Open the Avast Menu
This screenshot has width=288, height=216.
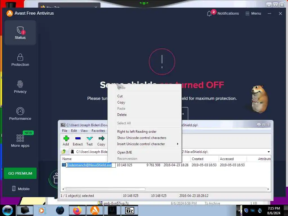pos(253,13)
